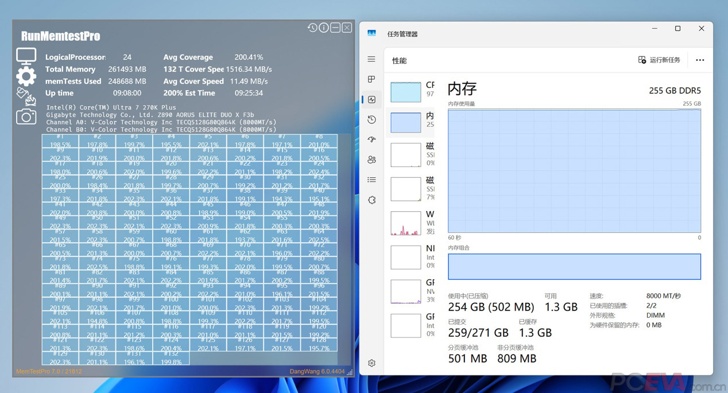Click the Avg Cover Speed value 11.49 MB/s
Viewport: 728px width, 393px height.
click(x=249, y=81)
